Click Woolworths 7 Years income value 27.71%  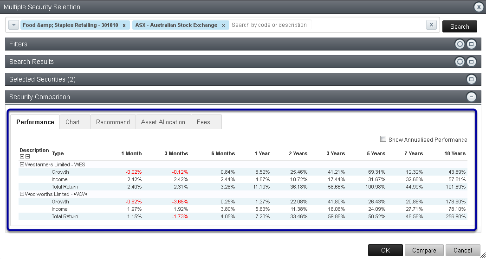pos(415,209)
